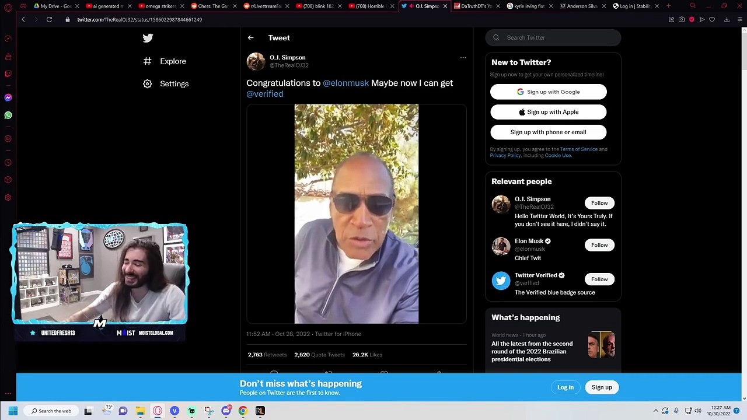Click the browser address bar URL
The width and height of the screenshot is (747, 420).
tap(139, 19)
